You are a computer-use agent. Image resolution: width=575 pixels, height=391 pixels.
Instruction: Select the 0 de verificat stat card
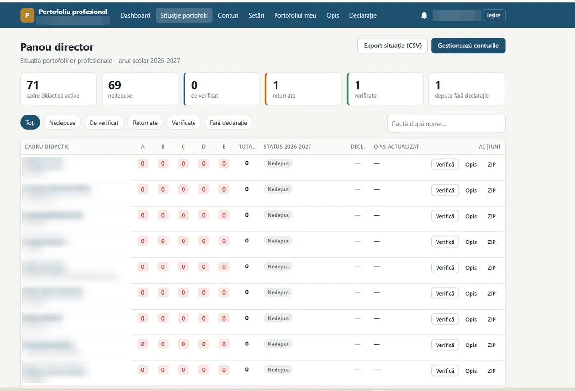point(221,89)
